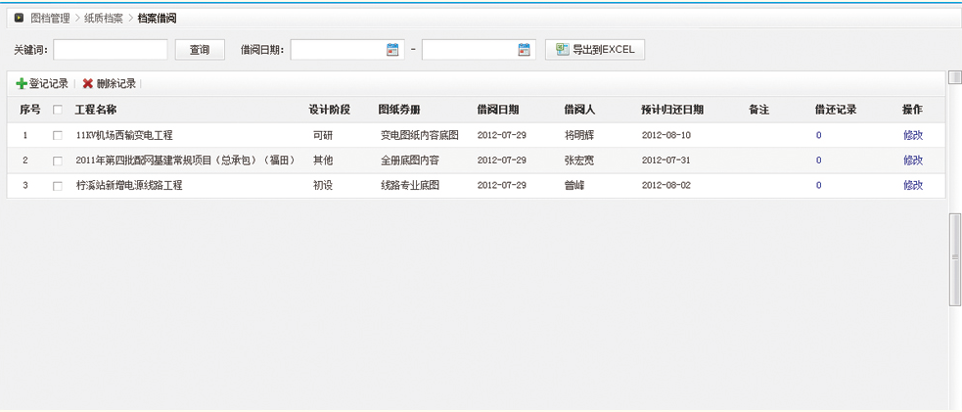Click the vertical scrollbar thumb on right
The height and width of the screenshot is (412, 962).
click(x=955, y=259)
